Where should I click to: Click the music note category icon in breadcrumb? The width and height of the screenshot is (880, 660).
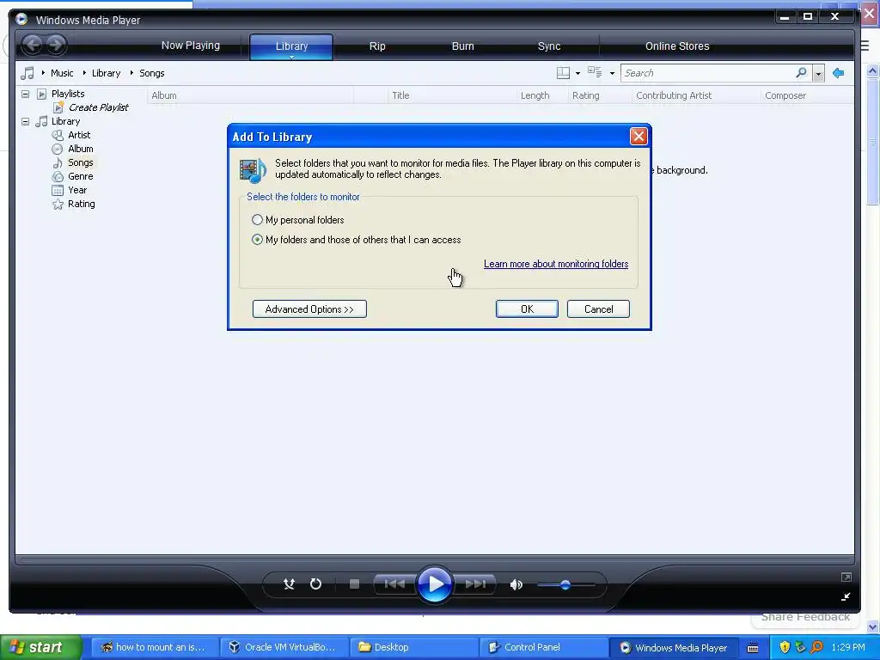coord(27,73)
